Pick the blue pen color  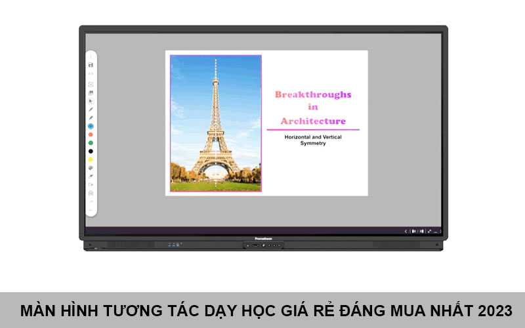91,126
